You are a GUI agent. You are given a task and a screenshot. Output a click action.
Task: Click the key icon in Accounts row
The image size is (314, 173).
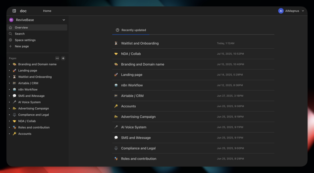tap(116, 106)
